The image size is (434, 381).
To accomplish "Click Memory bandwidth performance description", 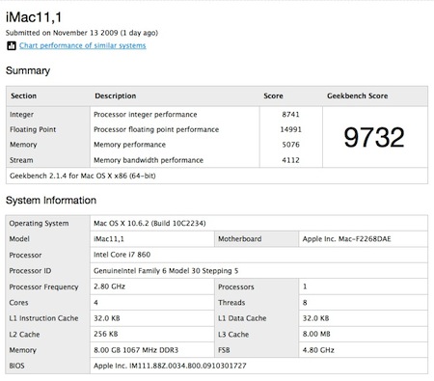I will 149,160.
